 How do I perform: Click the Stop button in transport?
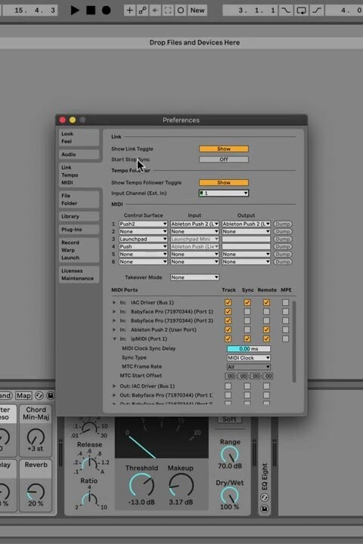tap(91, 11)
